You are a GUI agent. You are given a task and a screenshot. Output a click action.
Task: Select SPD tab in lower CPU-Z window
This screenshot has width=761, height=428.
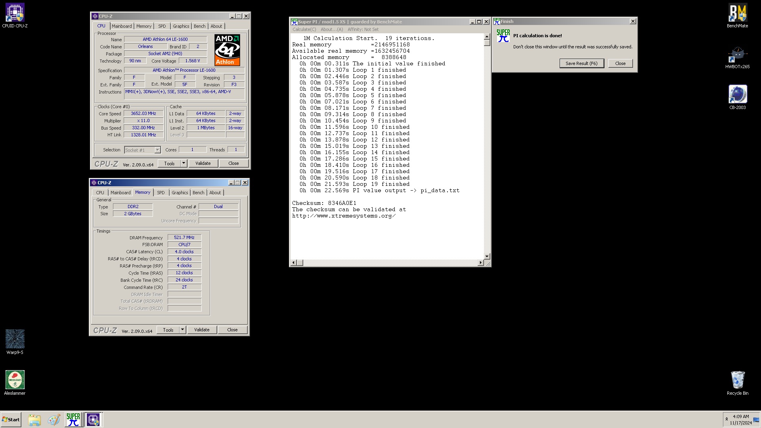coord(161,193)
